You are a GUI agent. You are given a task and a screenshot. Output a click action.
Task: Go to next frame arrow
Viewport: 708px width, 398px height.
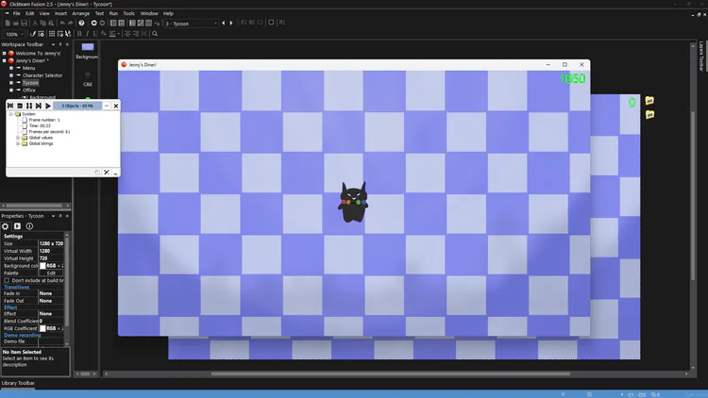coord(231,23)
